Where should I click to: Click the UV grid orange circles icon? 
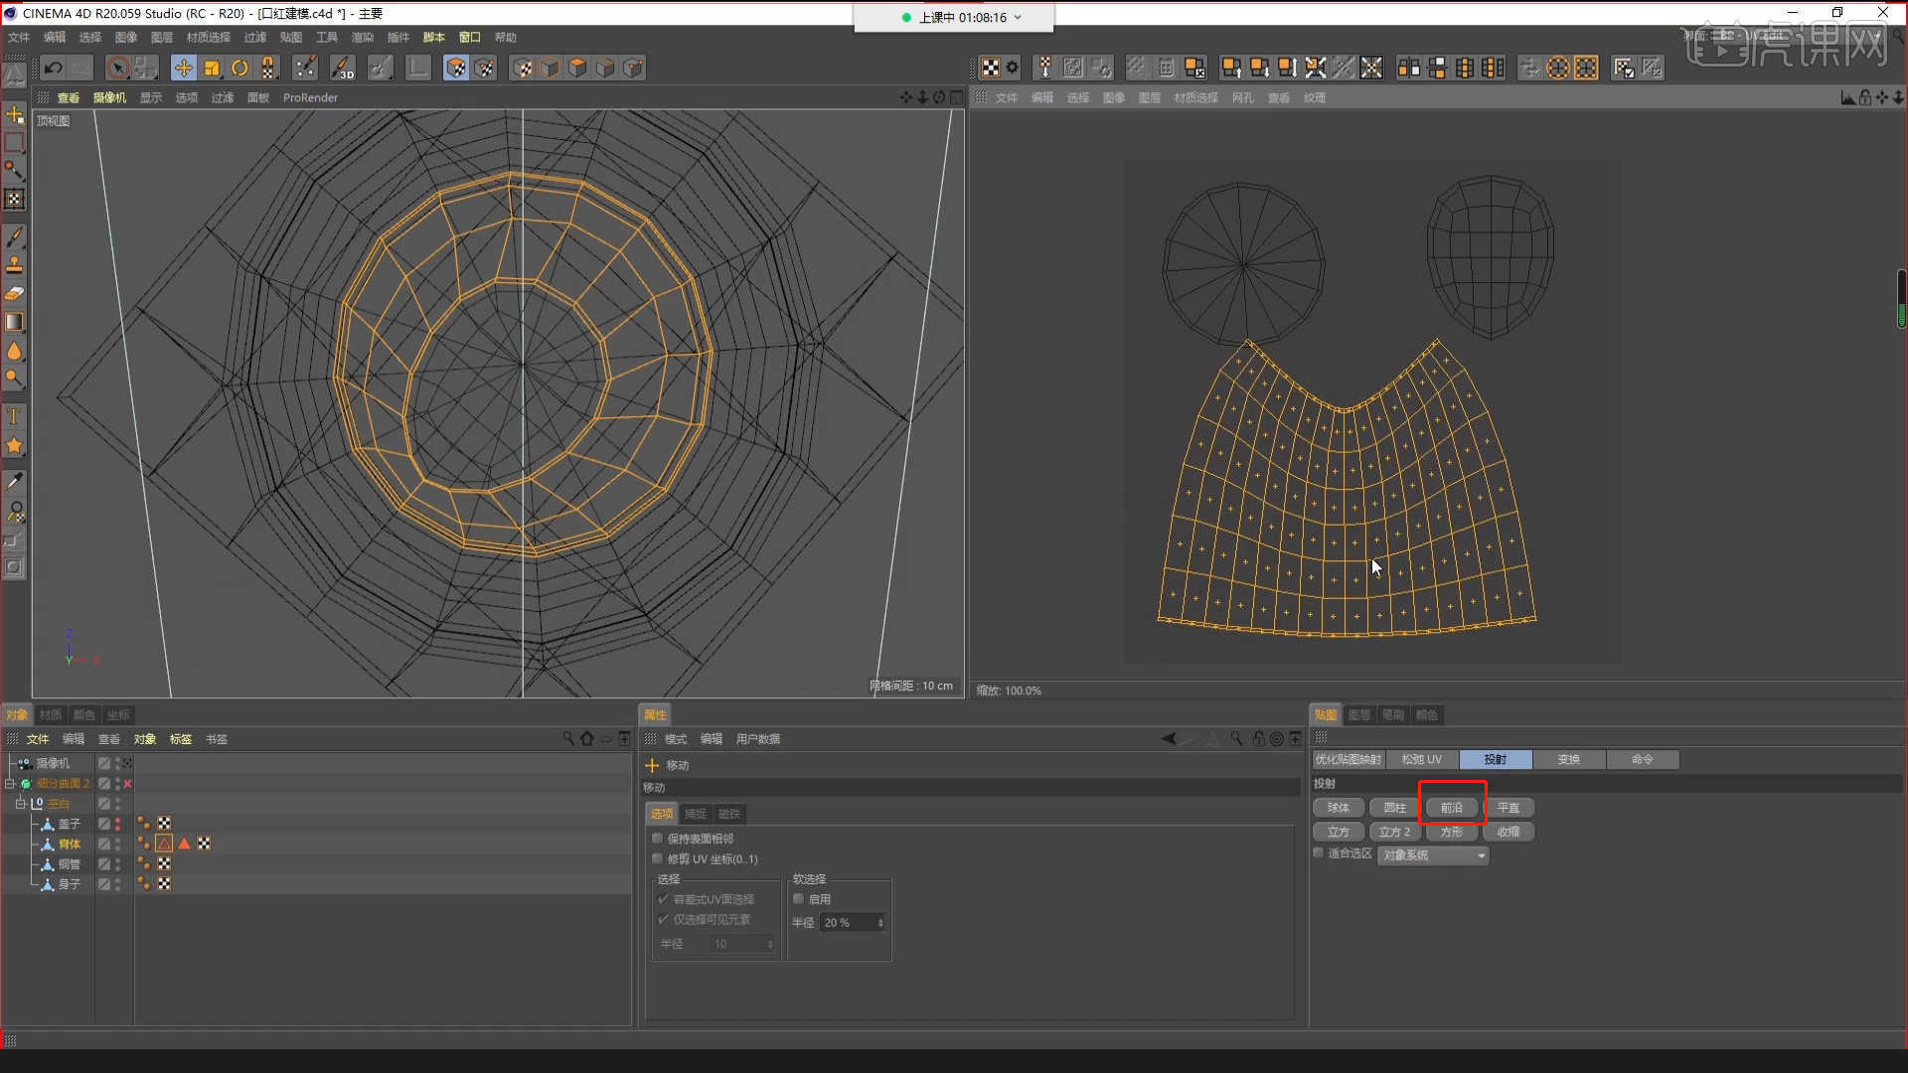pyautogui.click(x=1558, y=68)
